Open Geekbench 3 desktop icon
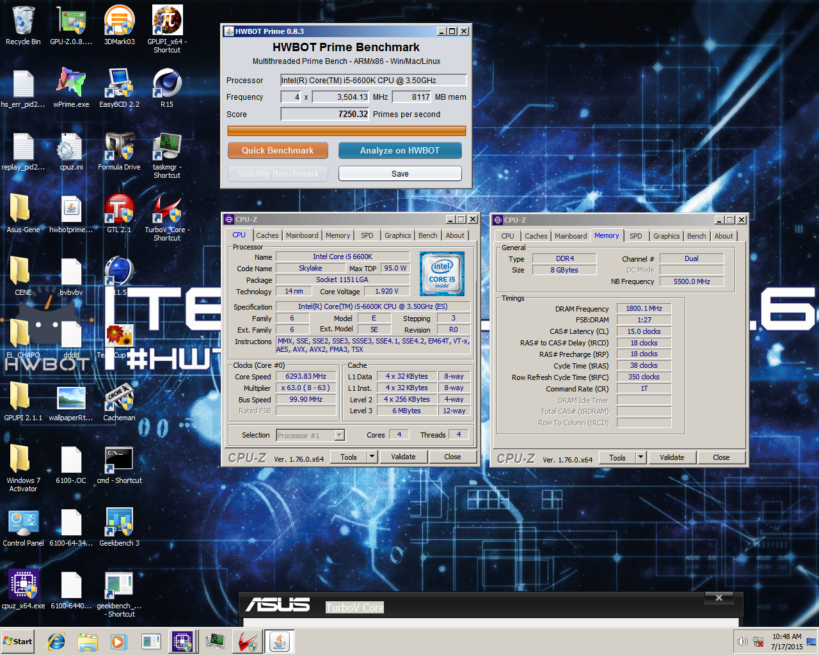The height and width of the screenshot is (655, 819). (120, 527)
